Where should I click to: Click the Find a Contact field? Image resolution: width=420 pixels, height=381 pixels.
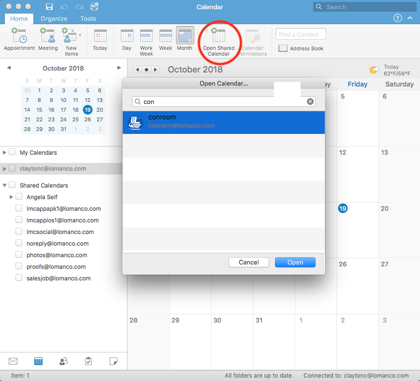click(301, 34)
